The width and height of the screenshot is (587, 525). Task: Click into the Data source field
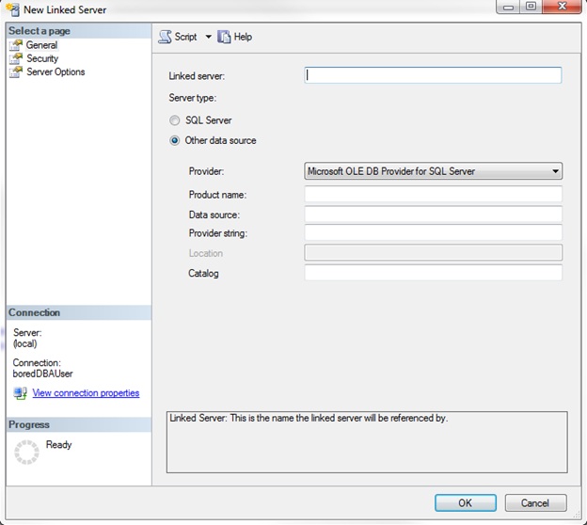point(433,215)
